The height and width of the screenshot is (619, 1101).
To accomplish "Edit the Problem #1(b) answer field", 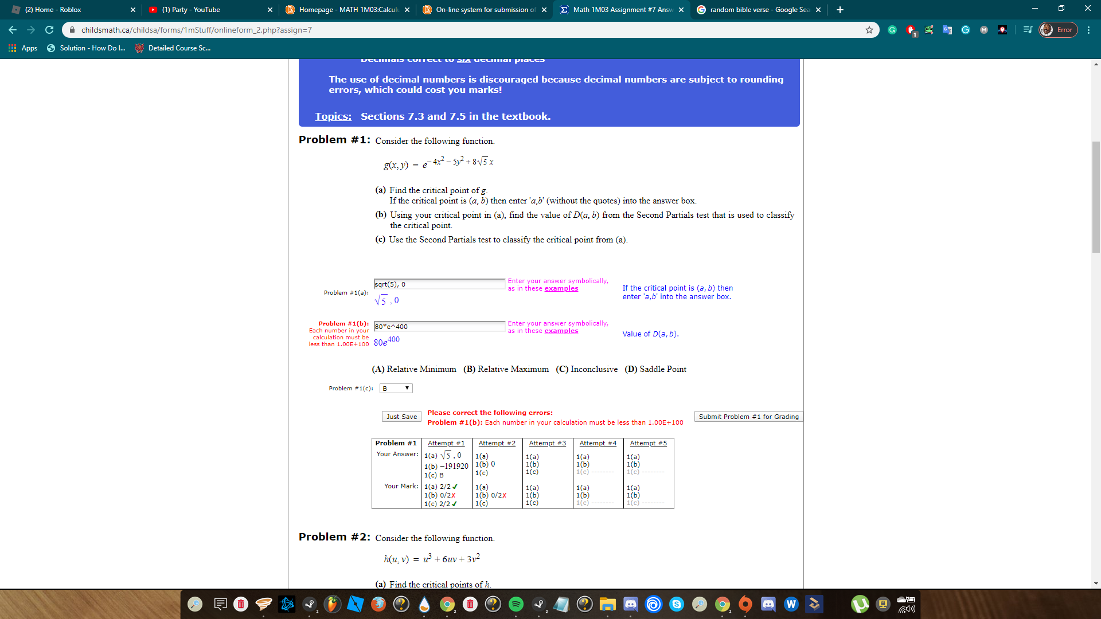I will pyautogui.click(x=439, y=326).
